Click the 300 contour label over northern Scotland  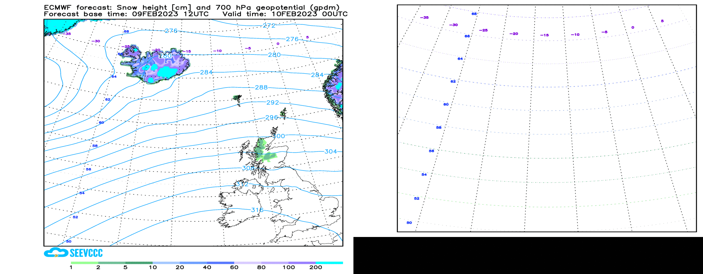tap(279, 136)
